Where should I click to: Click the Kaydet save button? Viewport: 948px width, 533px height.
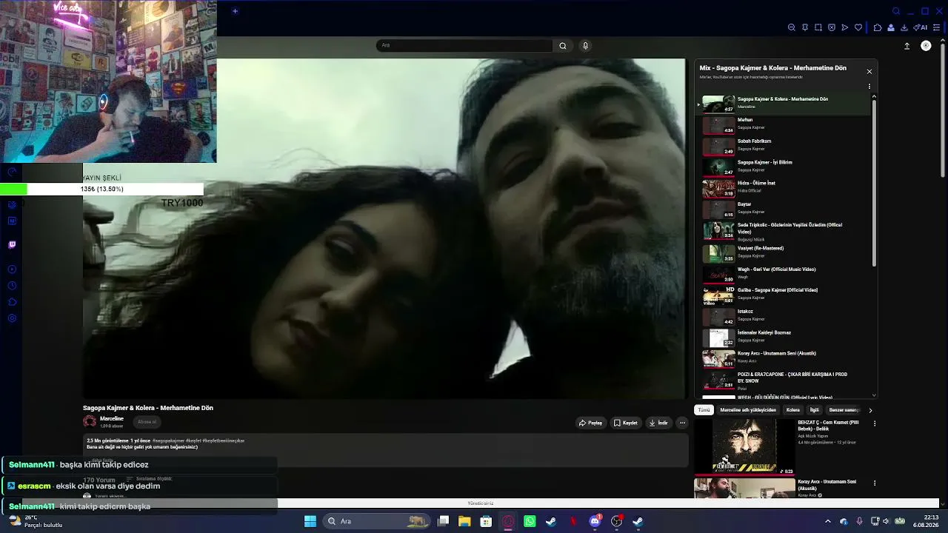[x=625, y=423]
